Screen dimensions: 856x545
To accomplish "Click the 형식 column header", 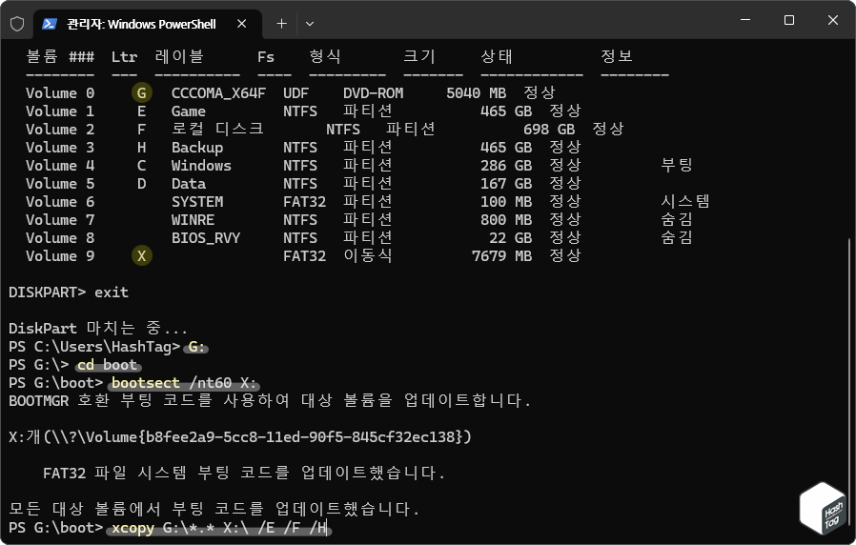I will pos(324,56).
